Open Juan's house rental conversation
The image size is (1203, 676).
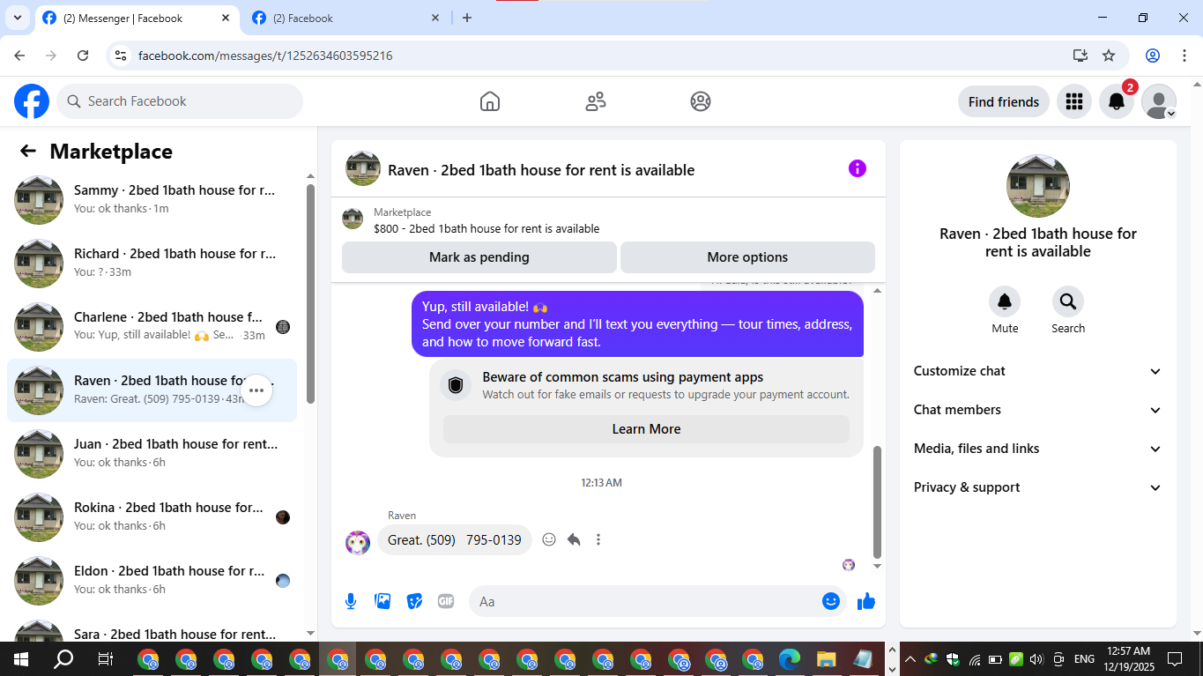(x=152, y=453)
